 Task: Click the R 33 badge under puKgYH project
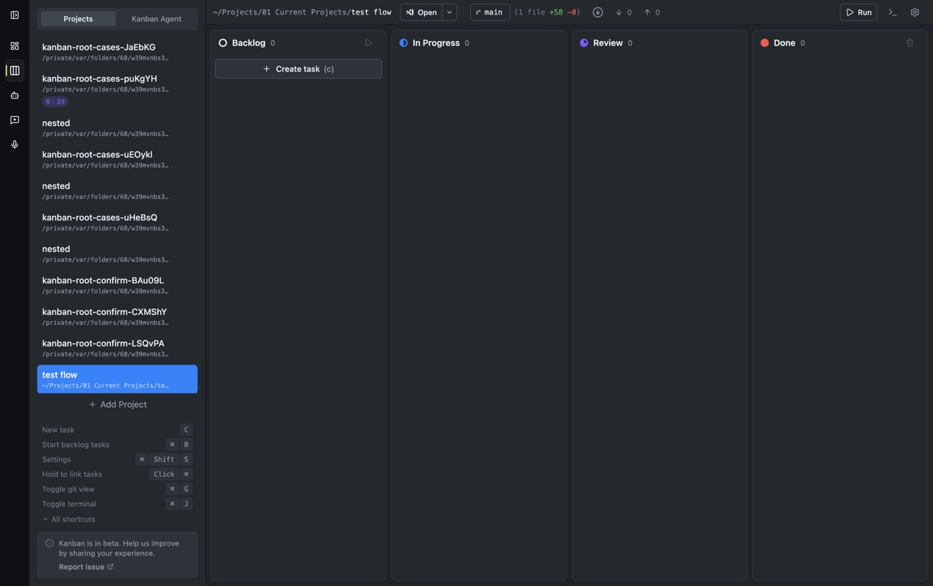[x=55, y=101]
